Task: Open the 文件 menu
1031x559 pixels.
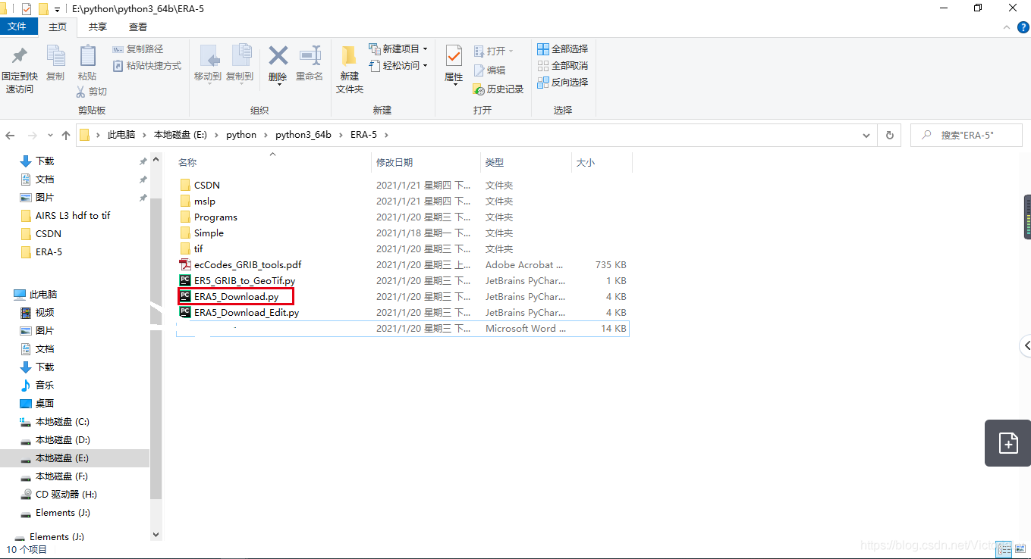Action: click(x=19, y=26)
